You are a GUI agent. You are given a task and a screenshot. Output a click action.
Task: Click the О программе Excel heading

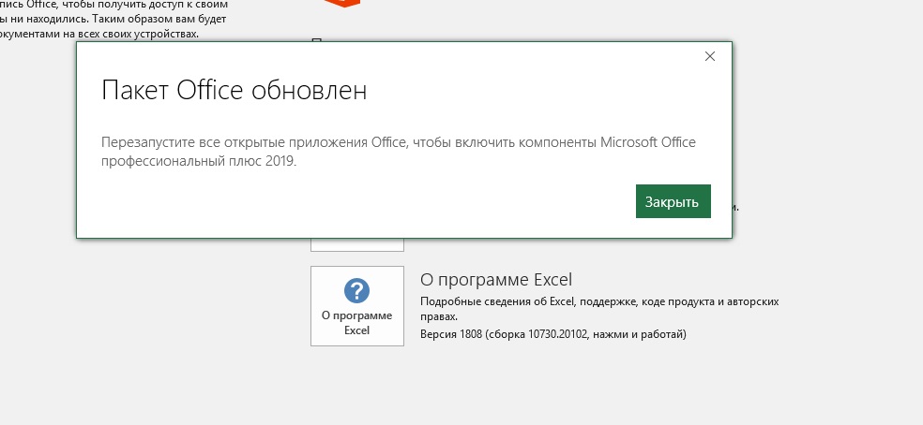point(496,280)
